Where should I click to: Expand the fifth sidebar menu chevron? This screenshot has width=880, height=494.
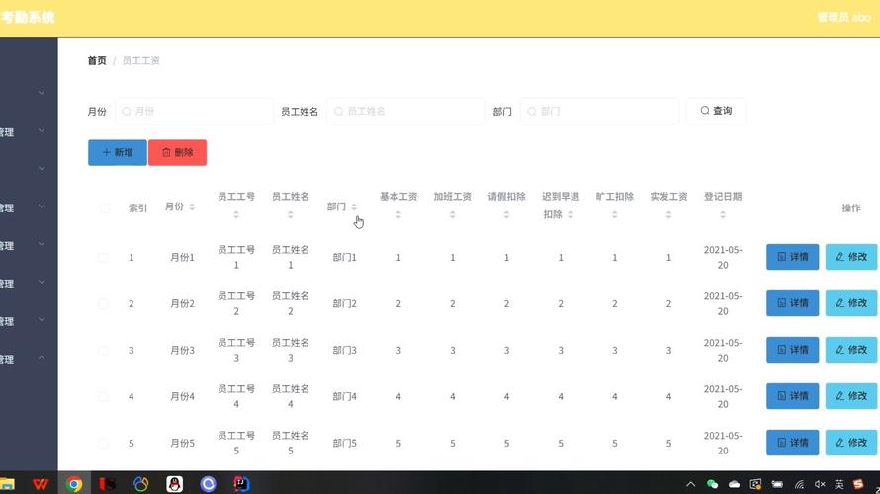click(x=42, y=244)
